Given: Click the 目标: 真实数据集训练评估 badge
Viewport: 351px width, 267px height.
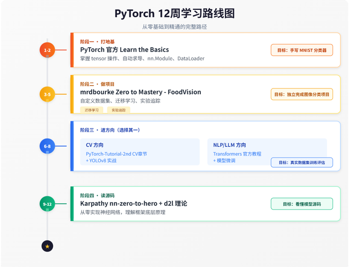Looking at the screenshot, I should (x=302, y=162).
